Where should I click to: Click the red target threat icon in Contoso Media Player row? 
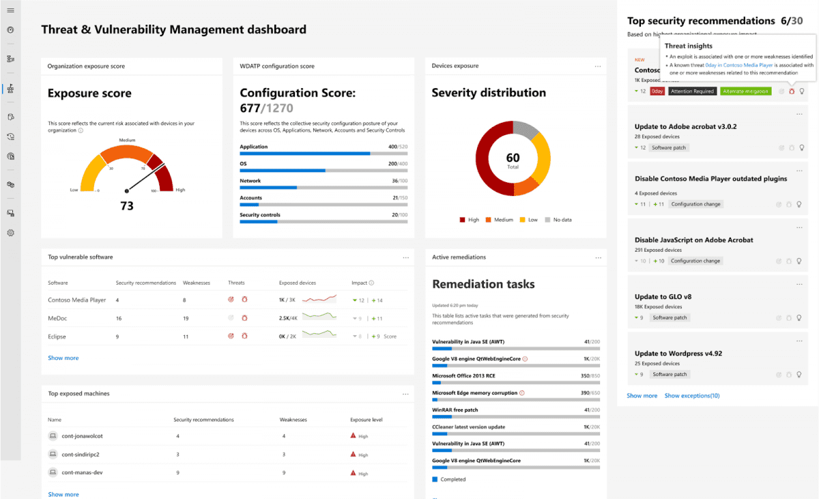click(231, 299)
